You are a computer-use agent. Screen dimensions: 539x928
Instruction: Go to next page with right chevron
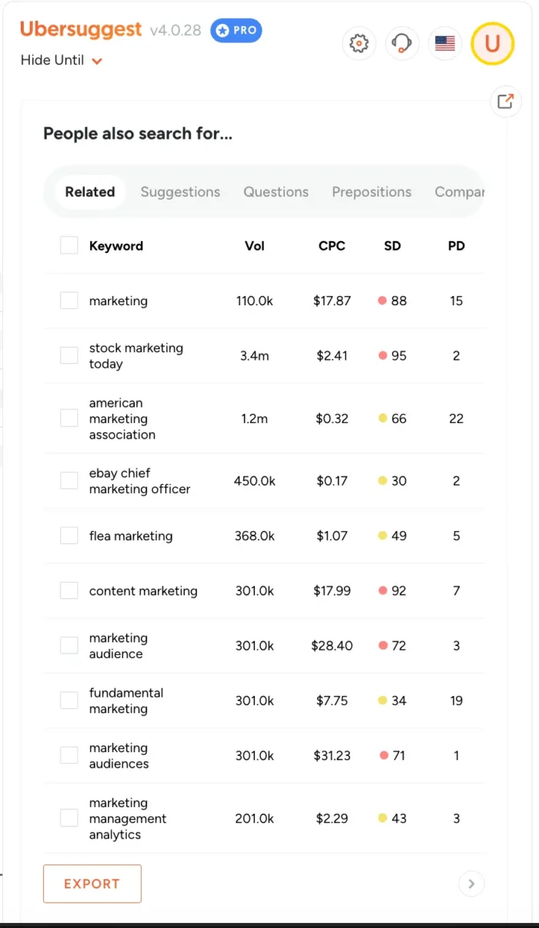pos(471,883)
